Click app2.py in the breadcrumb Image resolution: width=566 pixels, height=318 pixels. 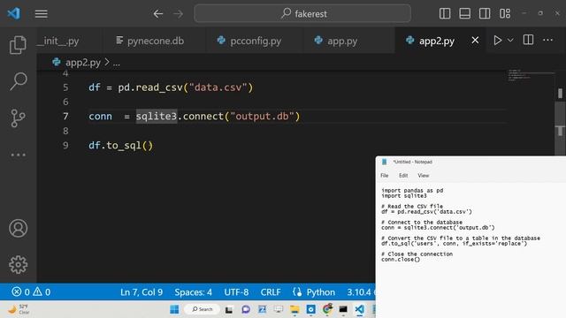point(83,63)
